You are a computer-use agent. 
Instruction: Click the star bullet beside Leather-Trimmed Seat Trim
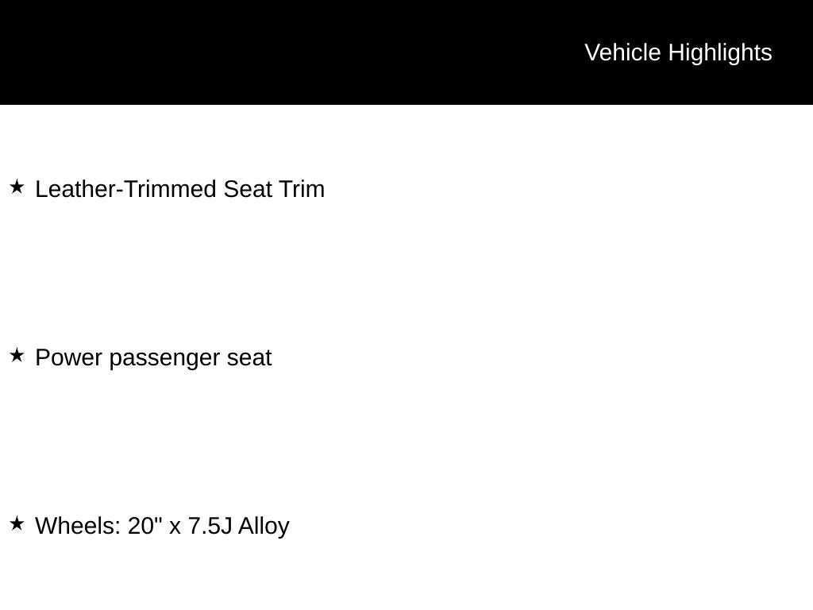17,187
